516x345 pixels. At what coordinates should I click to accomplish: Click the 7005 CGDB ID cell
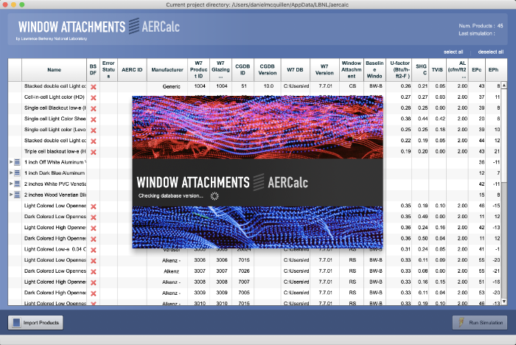(x=244, y=293)
